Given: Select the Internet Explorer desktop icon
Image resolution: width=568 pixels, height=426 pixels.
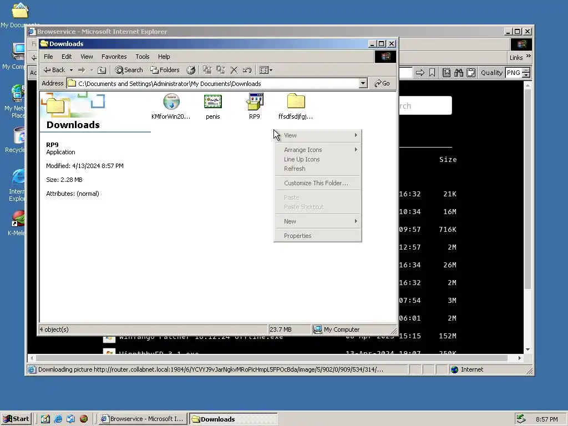Looking at the screenshot, I should pos(17,185).
